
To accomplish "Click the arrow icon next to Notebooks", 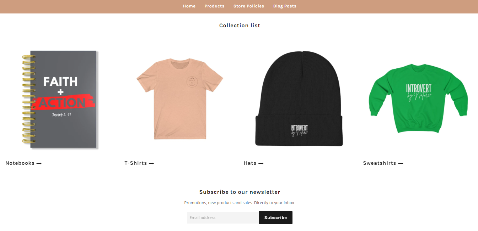I will point(39,163).
